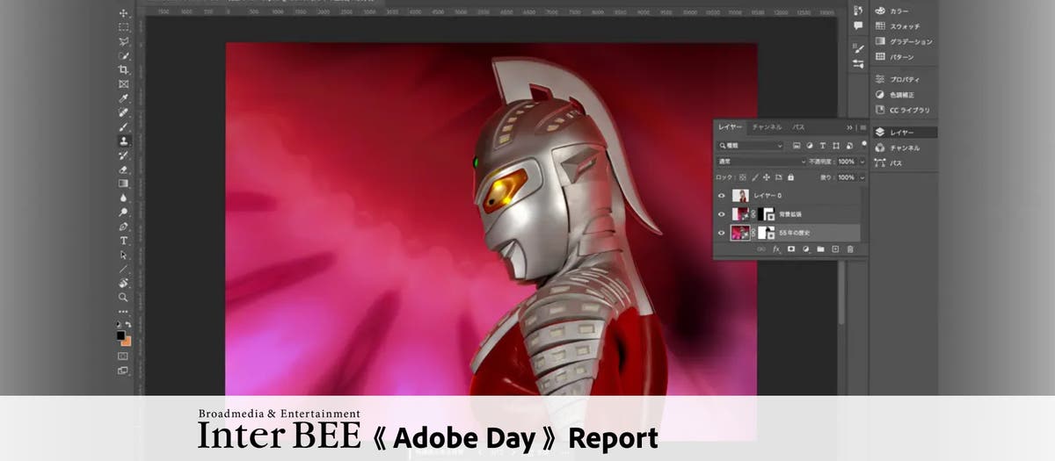This screenshot has width=1055, height=461.
Task: Hide the レイヤー 0 layer
Action: coord(722,196)
